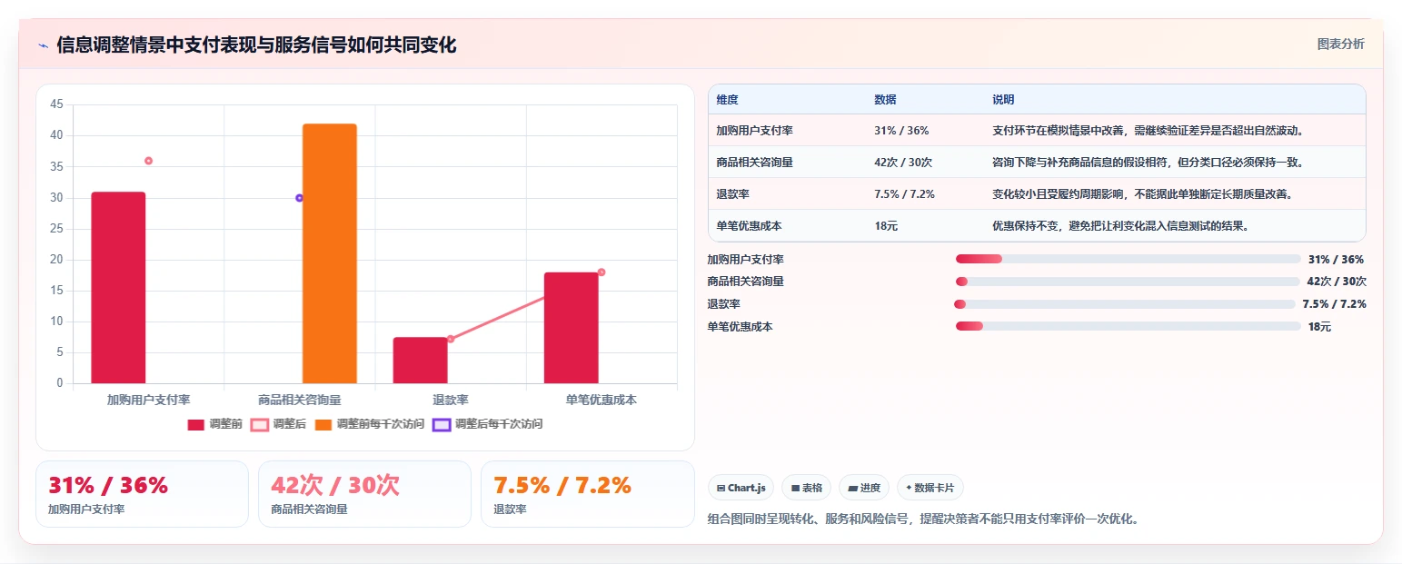Click the 进度 chip icon
The image size is (1402, 564).
(x=852, y=488)
